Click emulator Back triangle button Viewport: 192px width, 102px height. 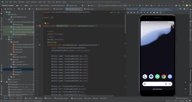pos(144,12)
